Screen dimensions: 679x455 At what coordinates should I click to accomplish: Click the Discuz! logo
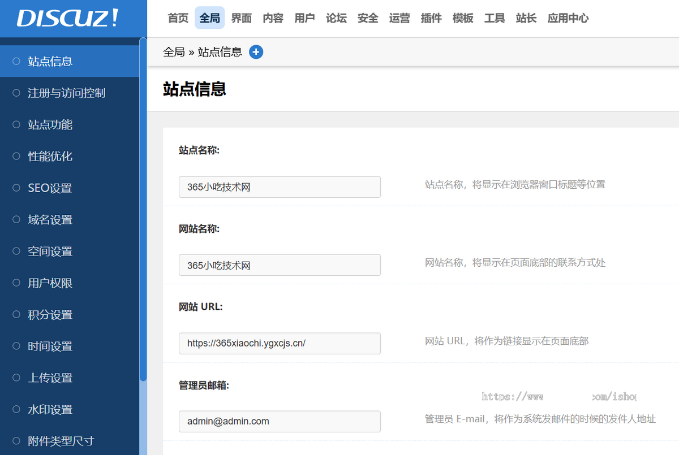point(68,18)
